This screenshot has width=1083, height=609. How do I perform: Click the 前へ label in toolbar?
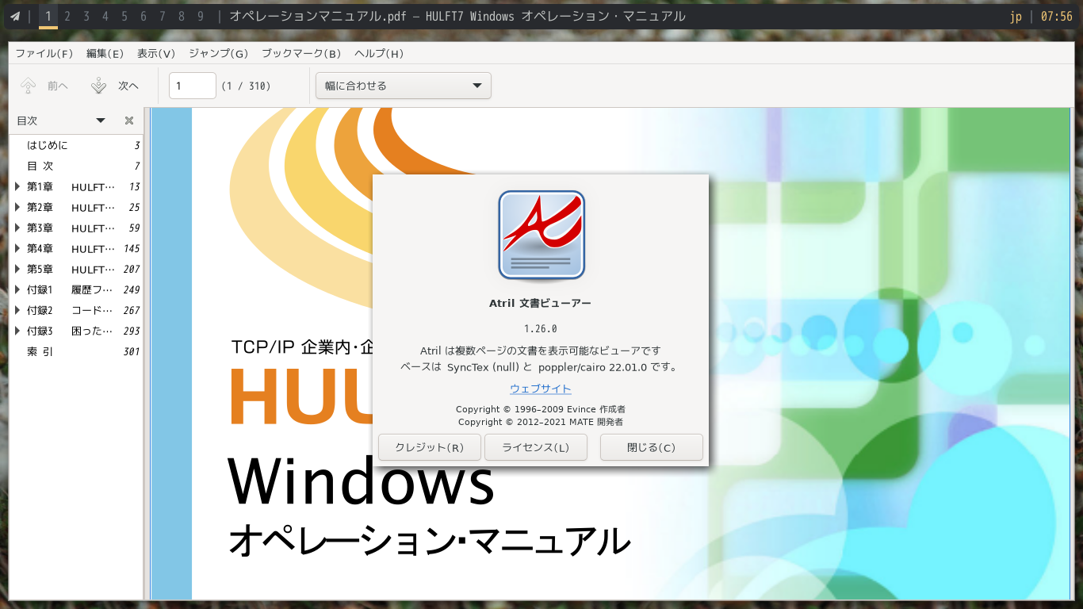pyautogui.click(x=58, y=86)
